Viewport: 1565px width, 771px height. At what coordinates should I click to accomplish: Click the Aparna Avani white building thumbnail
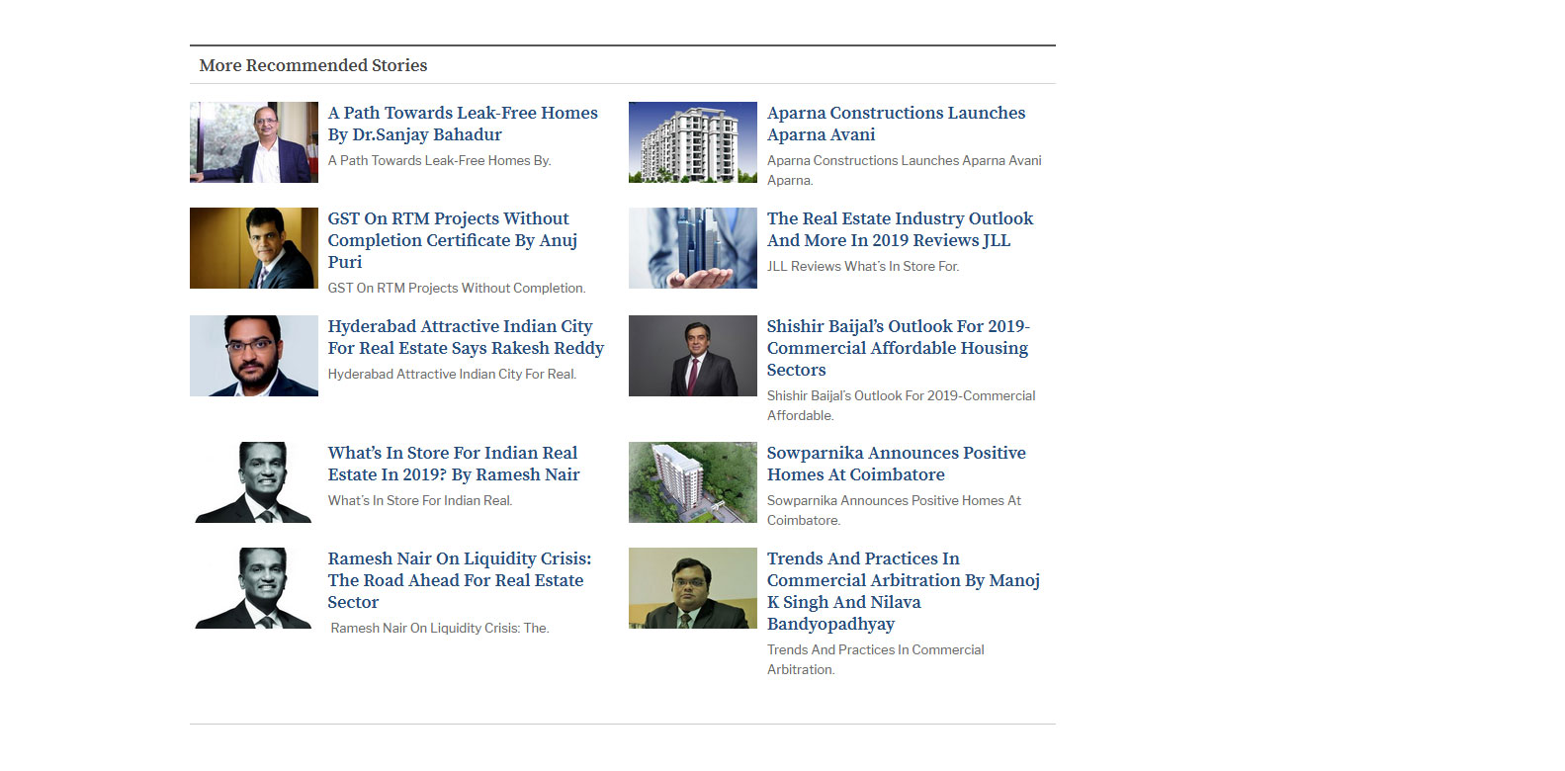[x=693, y=142]
